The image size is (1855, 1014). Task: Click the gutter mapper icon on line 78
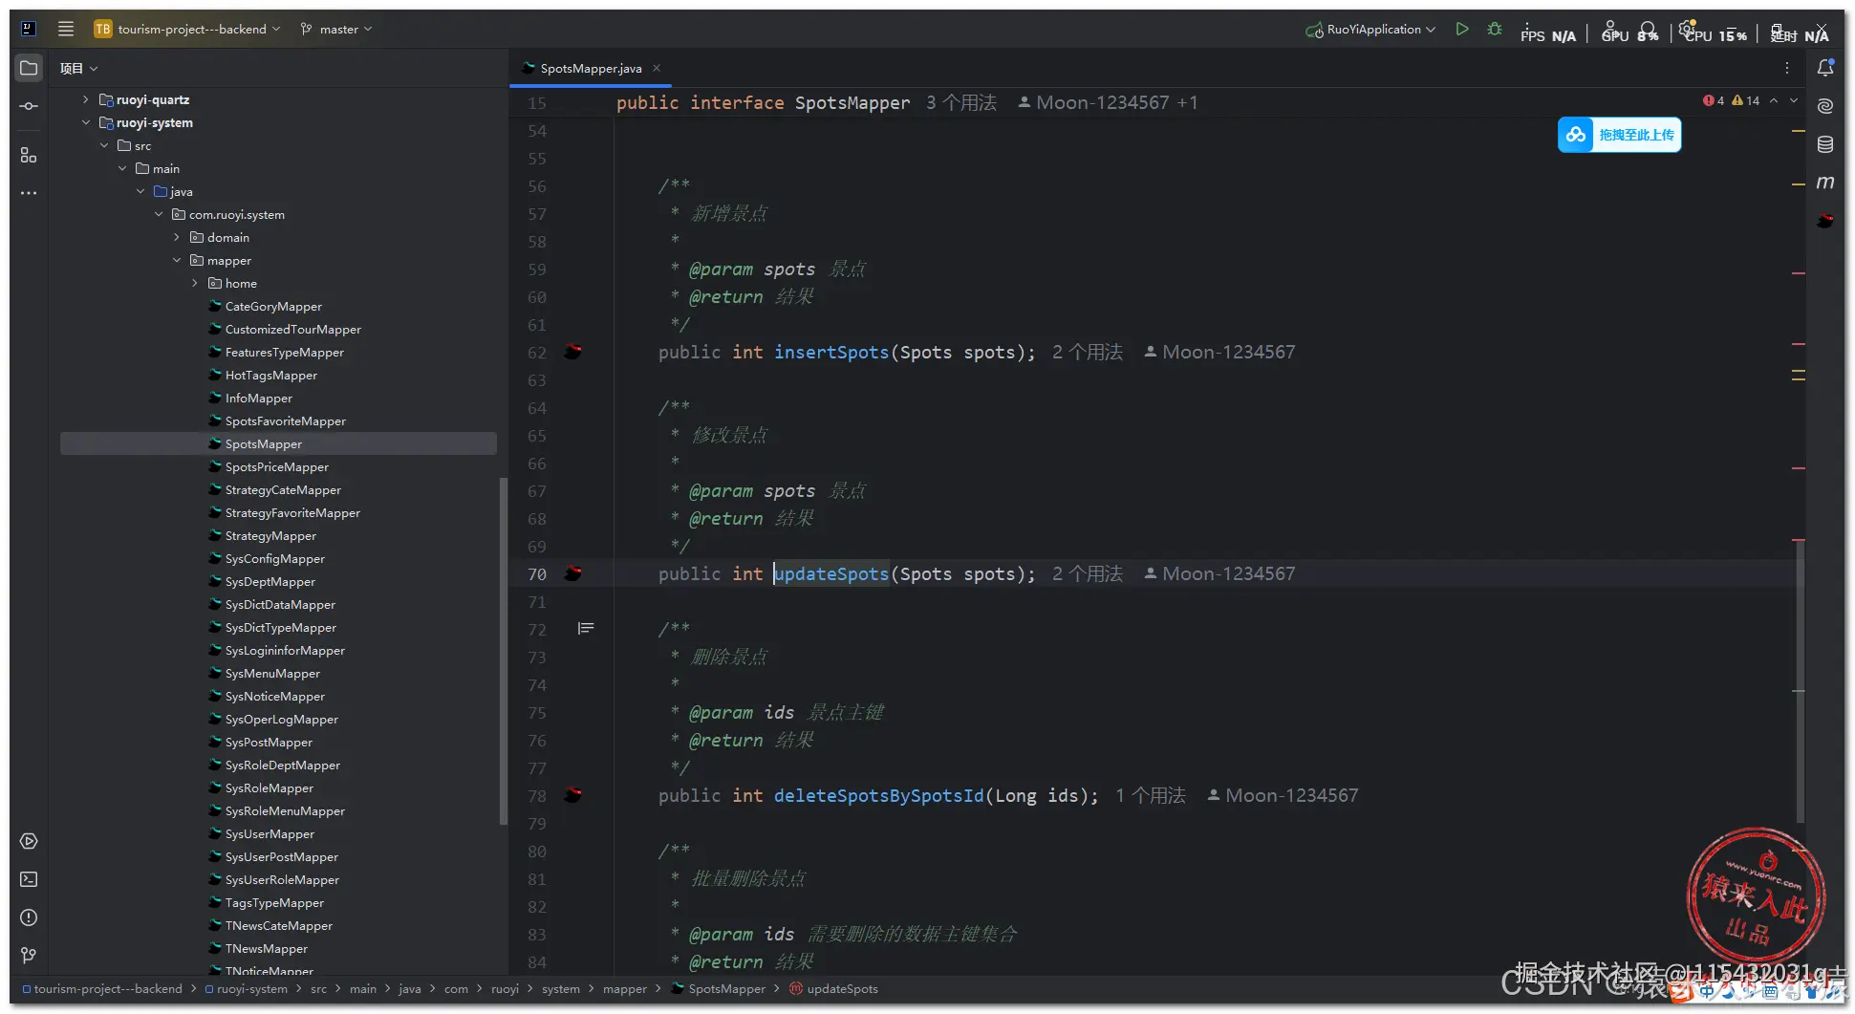[x=573, y=795]
